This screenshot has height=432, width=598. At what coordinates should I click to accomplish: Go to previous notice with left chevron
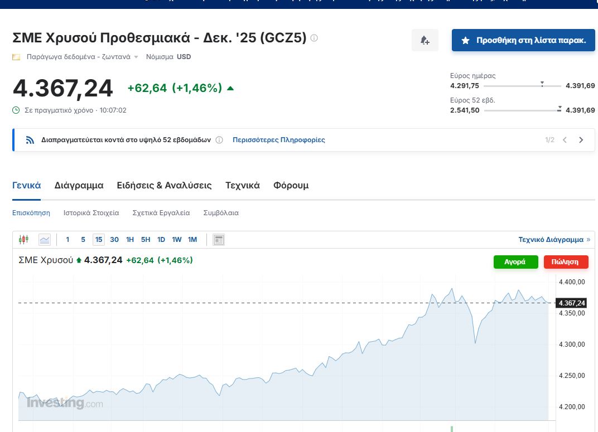tap(565, 140)
